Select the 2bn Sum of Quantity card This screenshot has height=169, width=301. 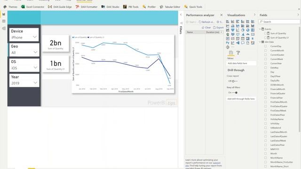55,44
